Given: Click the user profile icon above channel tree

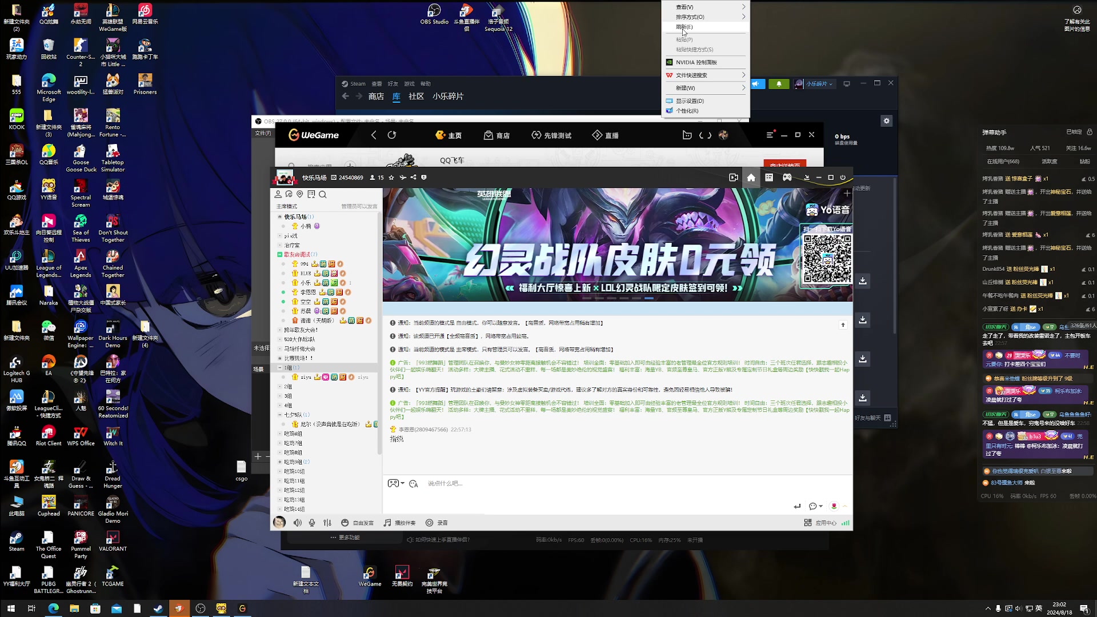Looking at the screenshot, I should 278,194.
